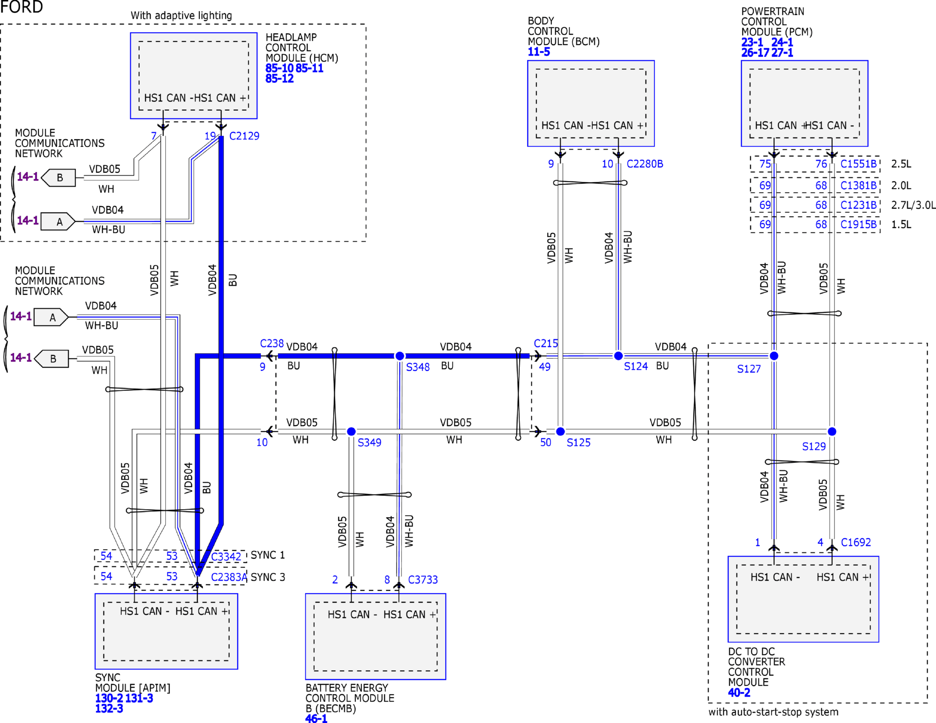Open PCM page reference 23-1

[x=752, y=42]
